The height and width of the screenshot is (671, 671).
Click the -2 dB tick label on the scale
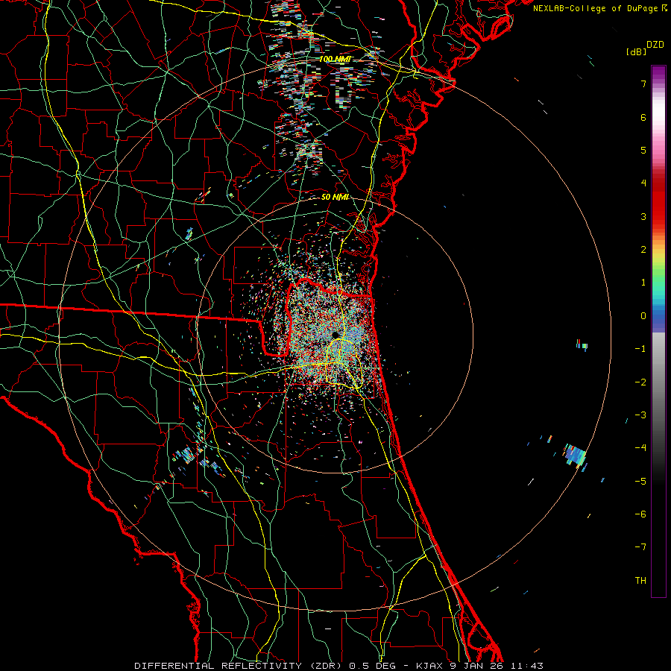(x=640, y=382)
